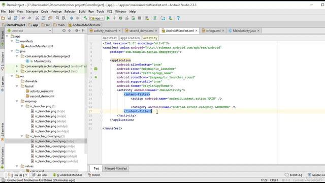Collapse the manifests folder

click(x=12, y=41)
